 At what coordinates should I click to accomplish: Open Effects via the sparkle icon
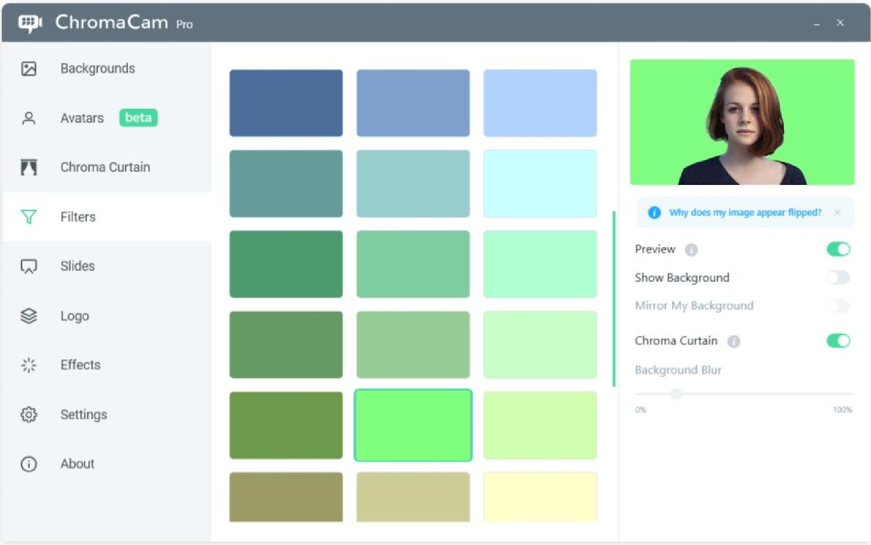click(28, 365)
